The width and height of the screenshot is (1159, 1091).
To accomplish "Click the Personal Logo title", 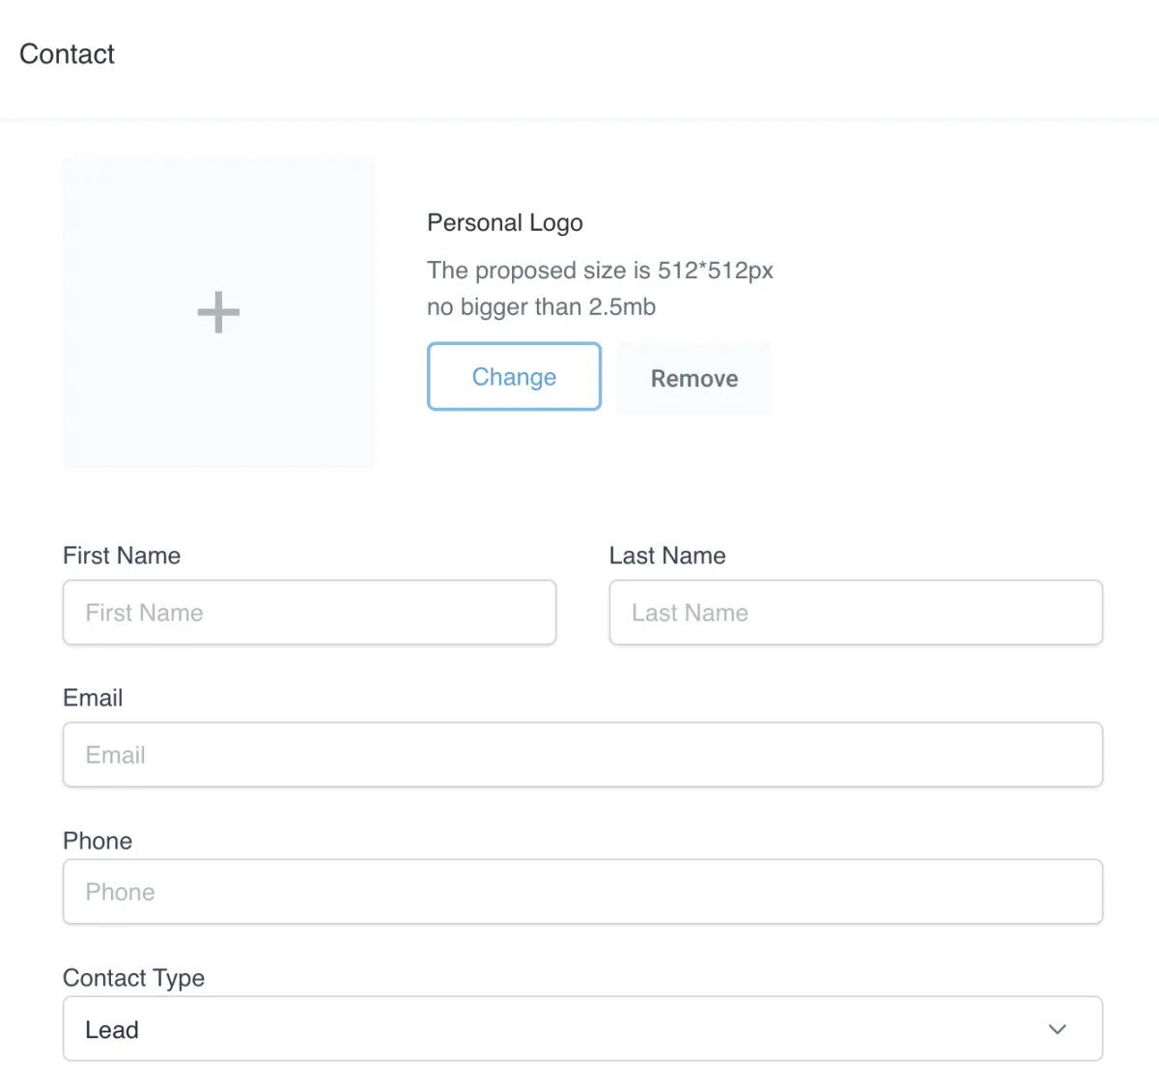I will point(505,223).
